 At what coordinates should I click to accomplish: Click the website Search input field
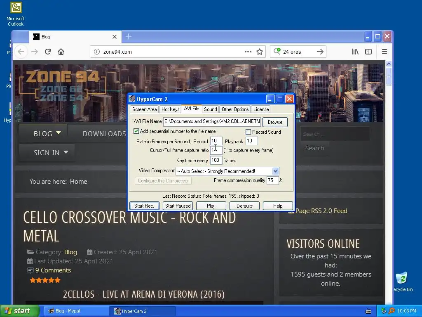[x=335, y=134]
